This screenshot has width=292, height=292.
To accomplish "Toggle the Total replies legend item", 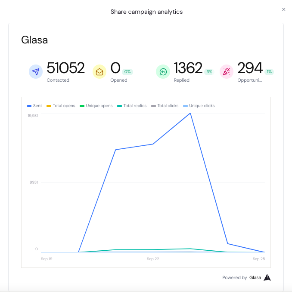I will (x=132, y=106).
